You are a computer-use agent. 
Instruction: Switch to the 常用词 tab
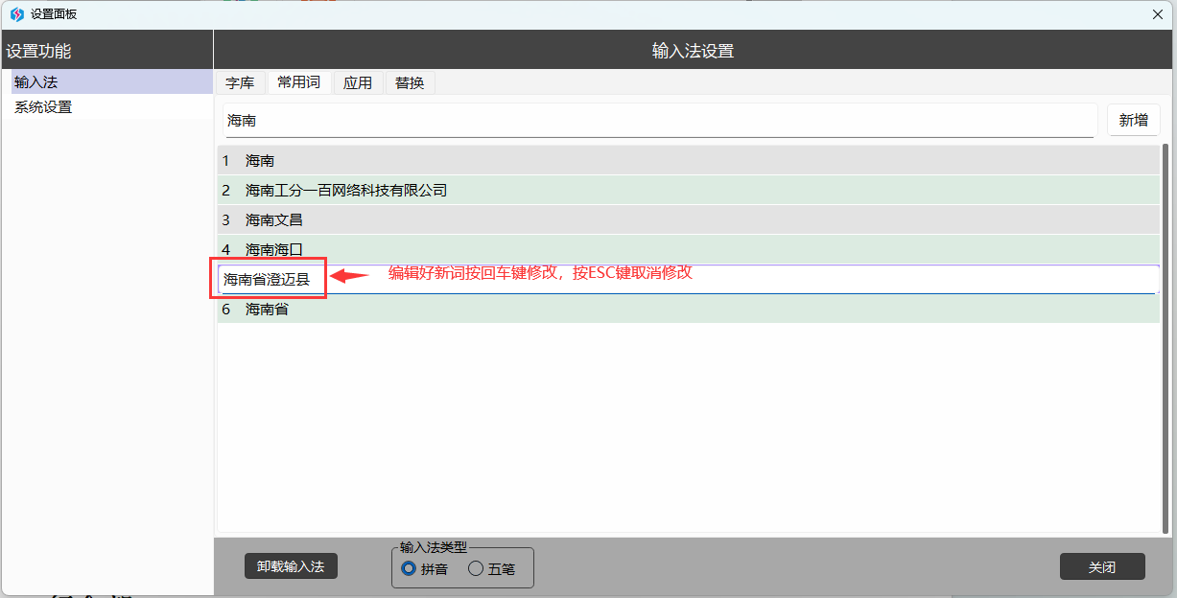[x=298, y=82]
